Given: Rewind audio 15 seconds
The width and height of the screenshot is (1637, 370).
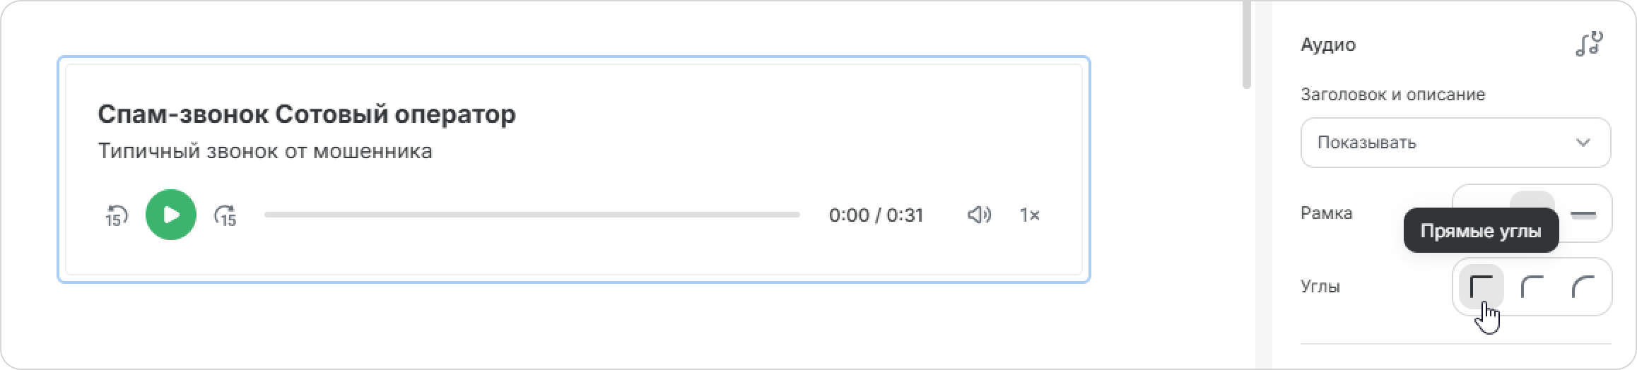Looking at the screenshot, I should pos(117,215).
